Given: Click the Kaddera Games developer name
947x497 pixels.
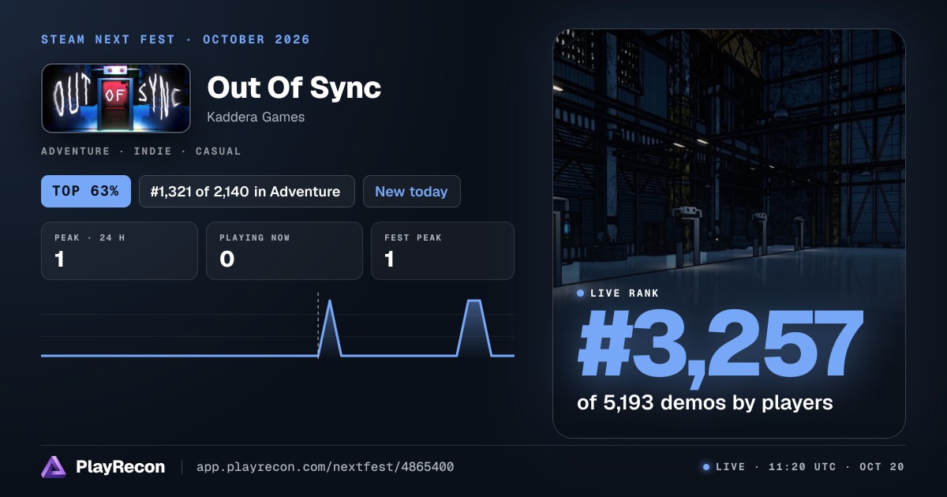Looking at the screenshot, I should (x=256, y=117).
